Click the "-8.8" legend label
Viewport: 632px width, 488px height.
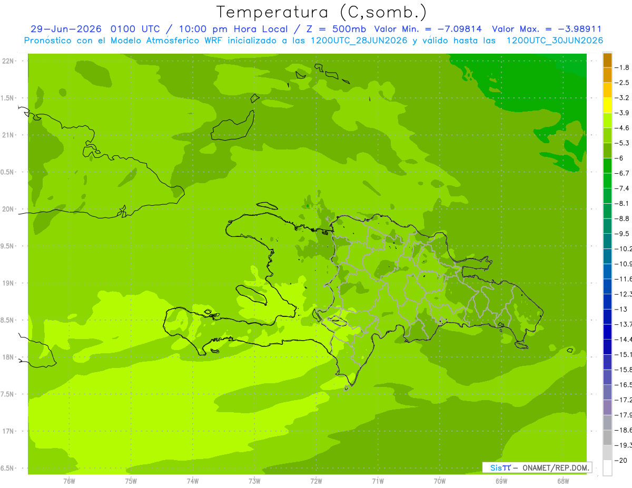(623, 218)
